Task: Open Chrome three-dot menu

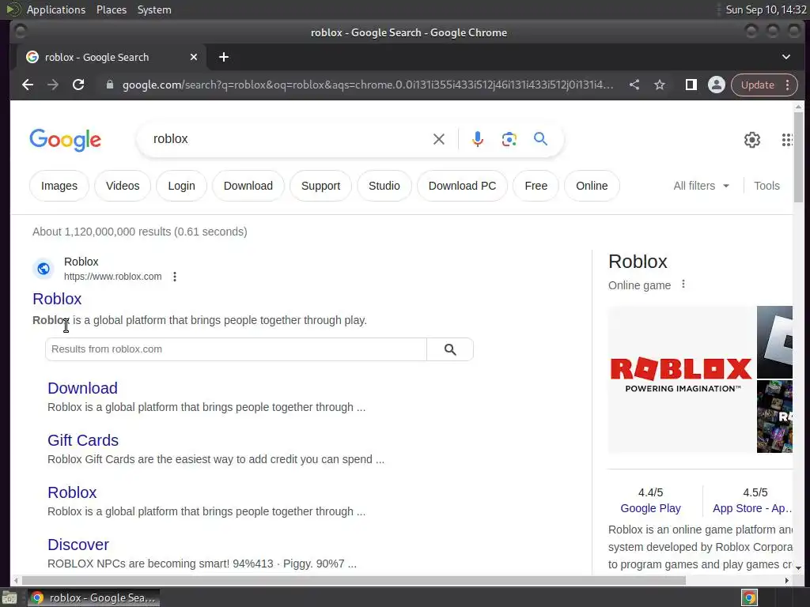Action: pos(787,85)
